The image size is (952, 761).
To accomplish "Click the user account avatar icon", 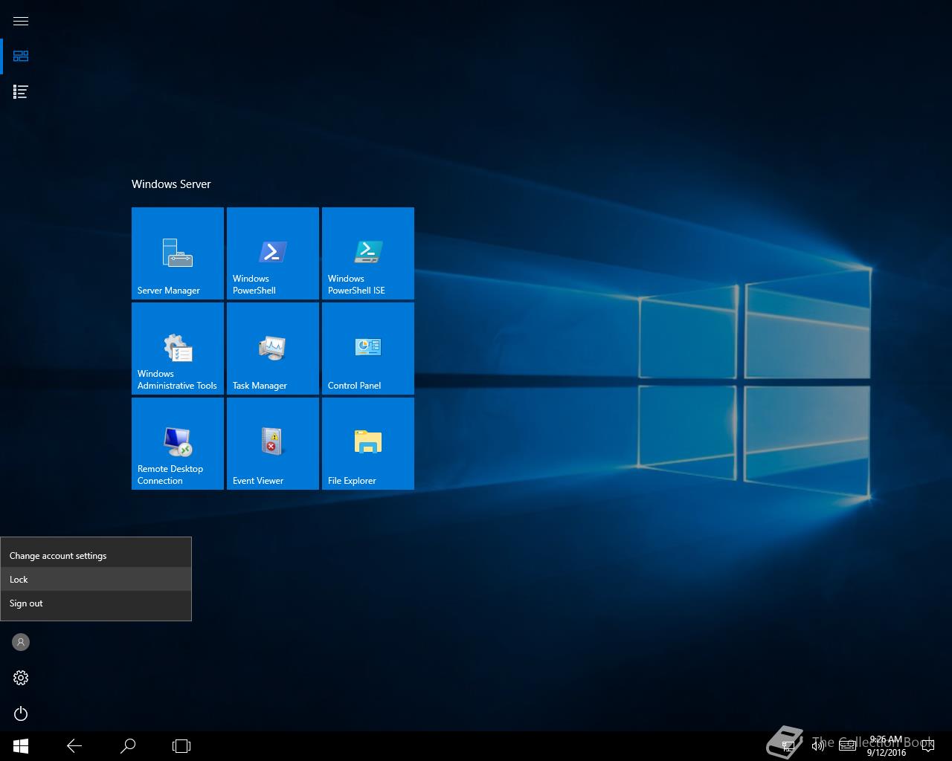I will (x=21, y=642).
